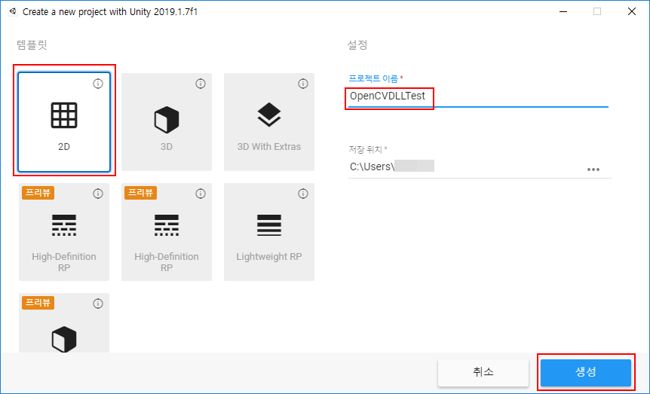The height and width of the screenshot is (394, 650).
Task: Click the 취소 cancel button
Action: click(x=483, y=372)
